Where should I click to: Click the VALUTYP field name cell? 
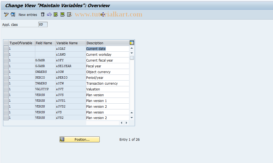click(45, 89)
